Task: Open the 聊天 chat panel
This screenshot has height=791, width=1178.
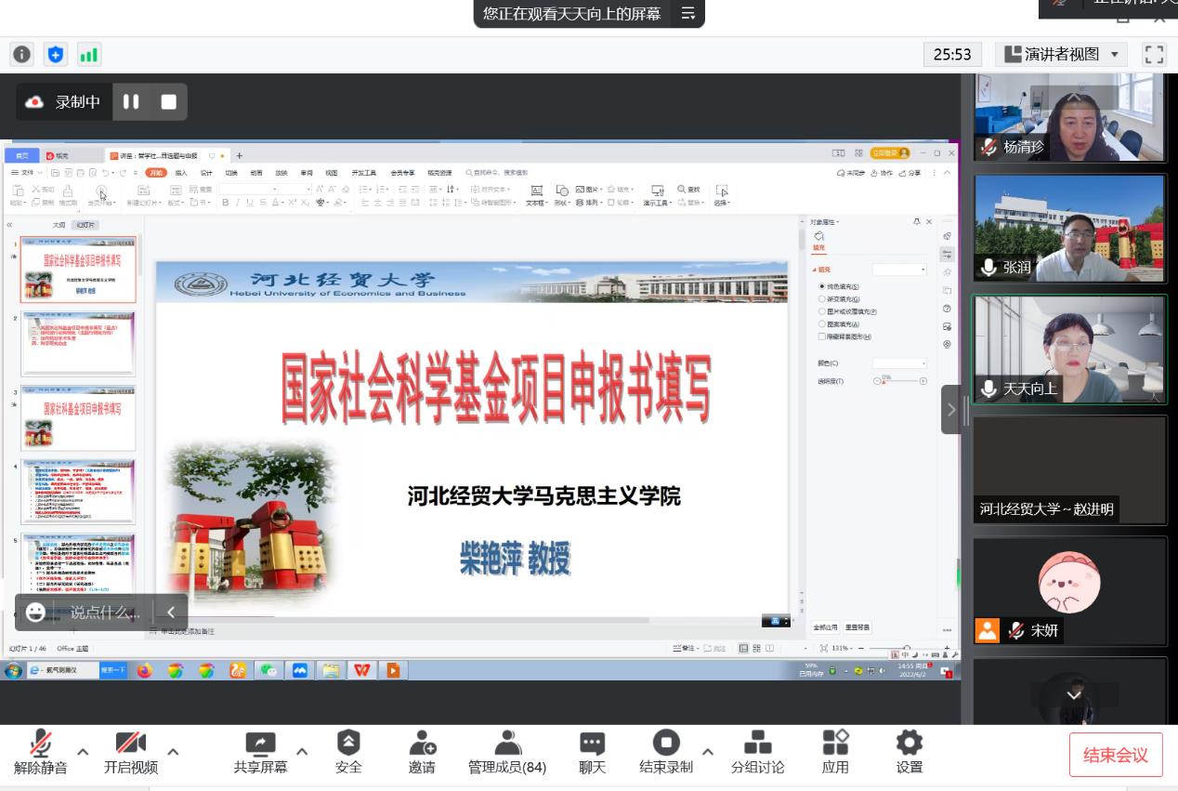Action: [592, 752]
